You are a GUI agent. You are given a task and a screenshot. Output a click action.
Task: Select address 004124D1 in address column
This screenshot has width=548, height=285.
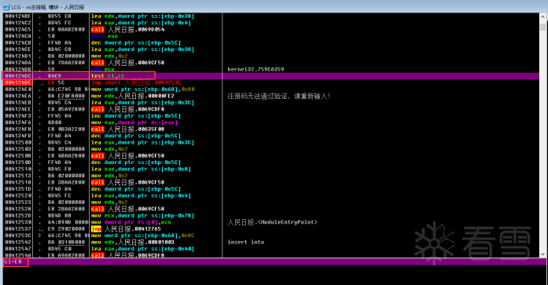coord(18,56)
